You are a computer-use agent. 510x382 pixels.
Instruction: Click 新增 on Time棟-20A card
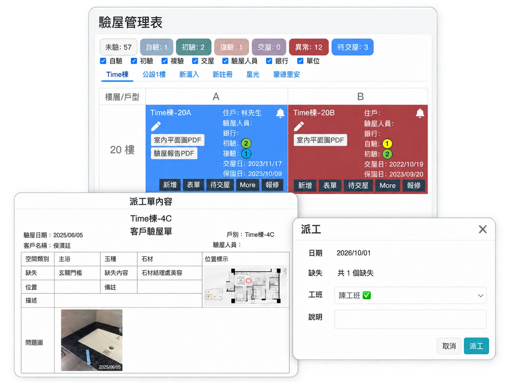tap(170, 185)
